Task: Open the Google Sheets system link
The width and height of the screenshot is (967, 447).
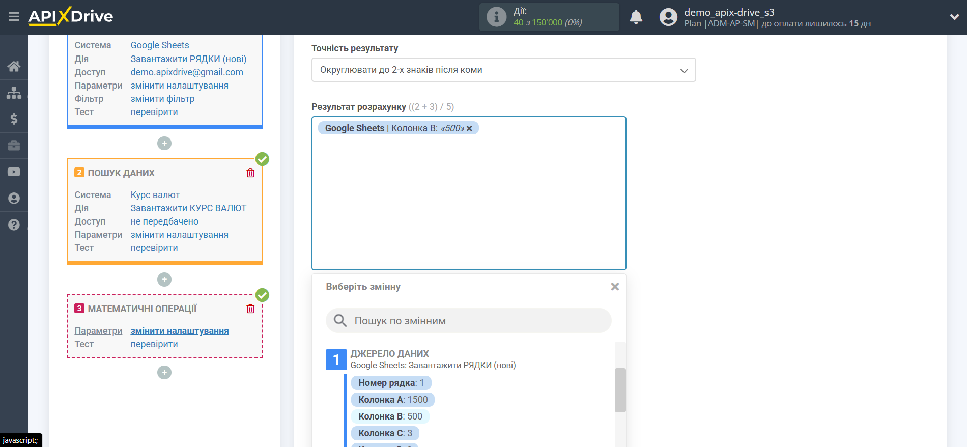Action: point(160,45)
